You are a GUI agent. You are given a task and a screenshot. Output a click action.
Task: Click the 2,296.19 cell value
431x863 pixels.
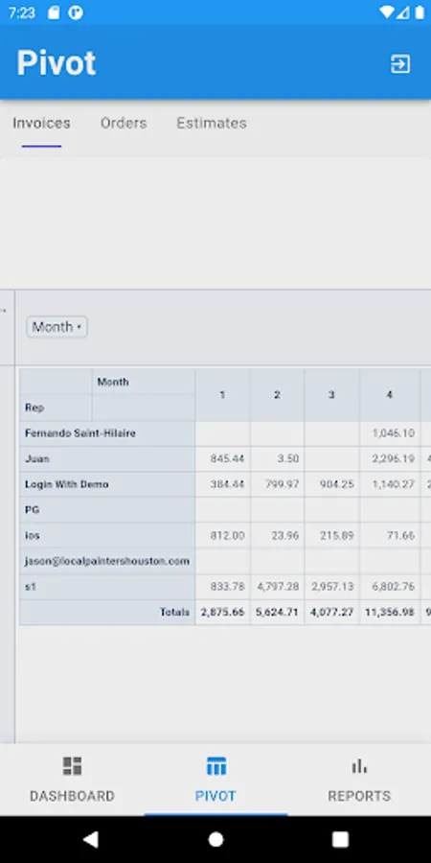[x=393, y=458]
